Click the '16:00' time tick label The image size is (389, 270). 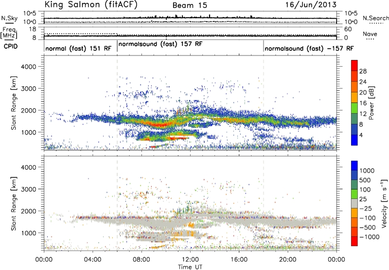[x=239, y=260]
